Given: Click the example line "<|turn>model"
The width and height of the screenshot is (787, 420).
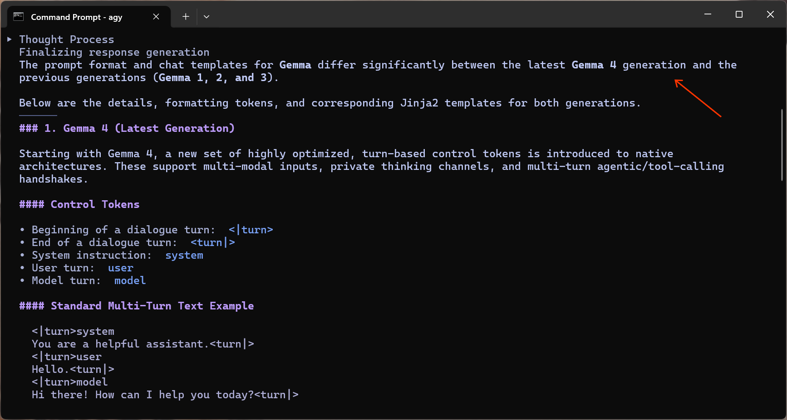Looking at the screenshot, I should (x=70, y=382).
